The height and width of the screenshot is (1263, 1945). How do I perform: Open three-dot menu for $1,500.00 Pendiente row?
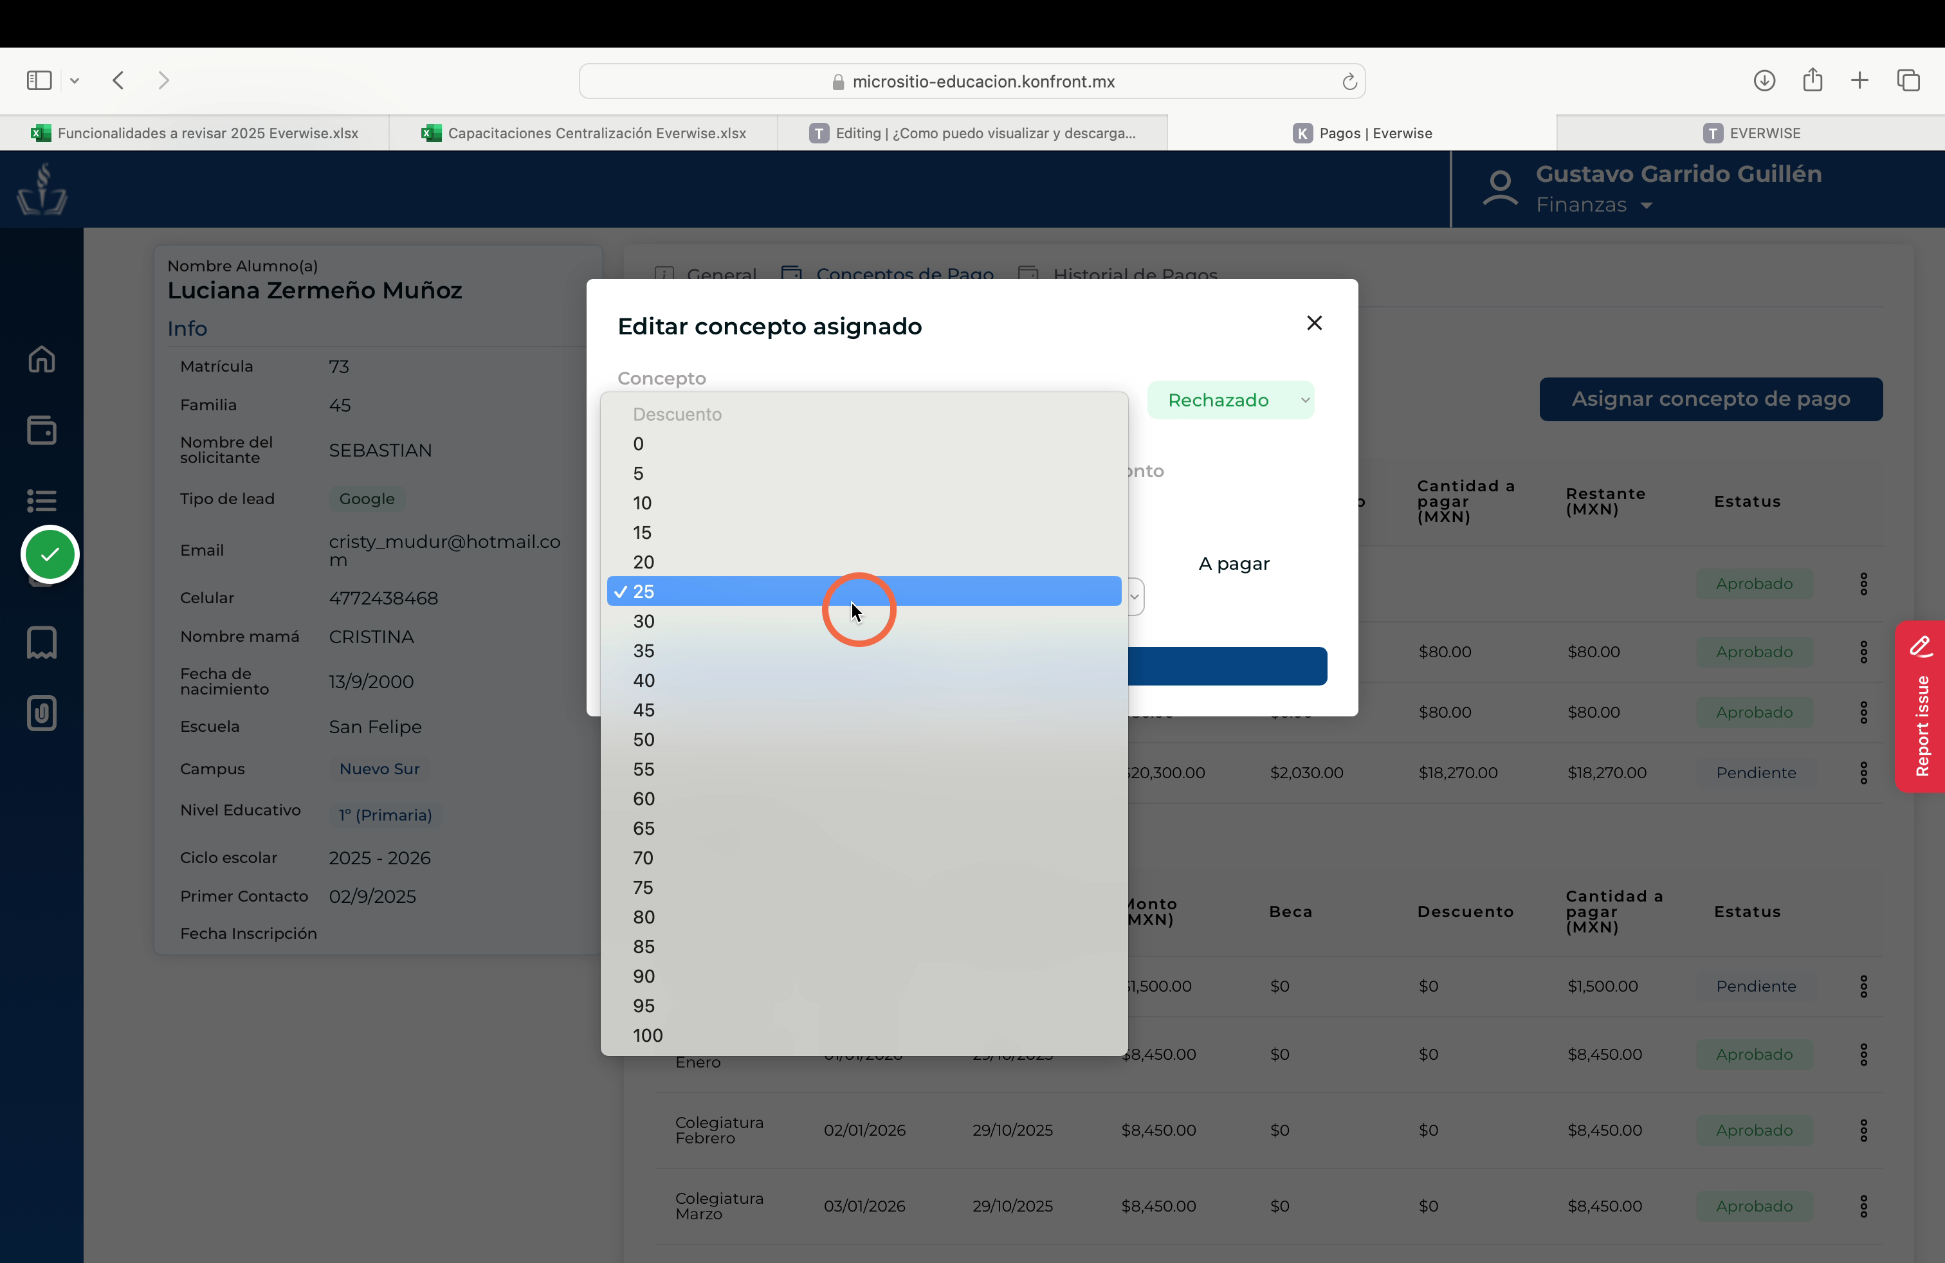[1863, 986]
